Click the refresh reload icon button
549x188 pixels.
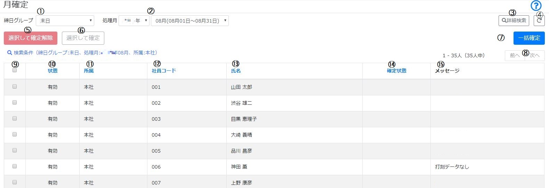click(x=539, y=20)
